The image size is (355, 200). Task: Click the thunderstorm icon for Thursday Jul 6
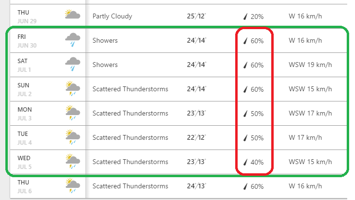pyautogui.click(x=73, y=185)
